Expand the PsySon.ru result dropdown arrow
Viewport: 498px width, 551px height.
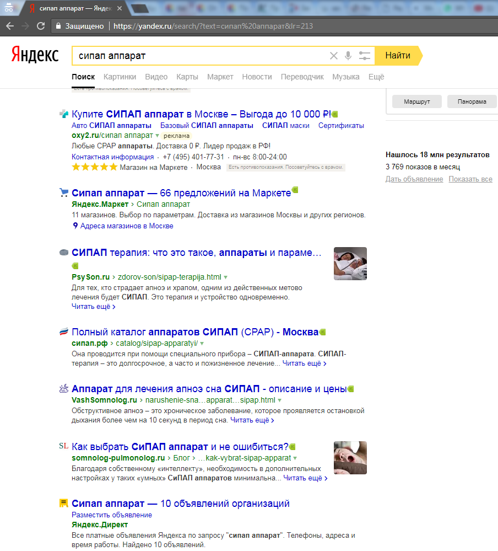coord(225,277)
